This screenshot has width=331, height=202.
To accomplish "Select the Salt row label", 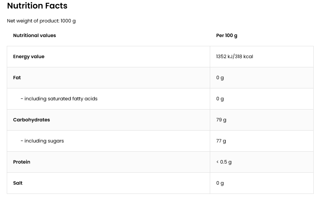I will (18, 183).
